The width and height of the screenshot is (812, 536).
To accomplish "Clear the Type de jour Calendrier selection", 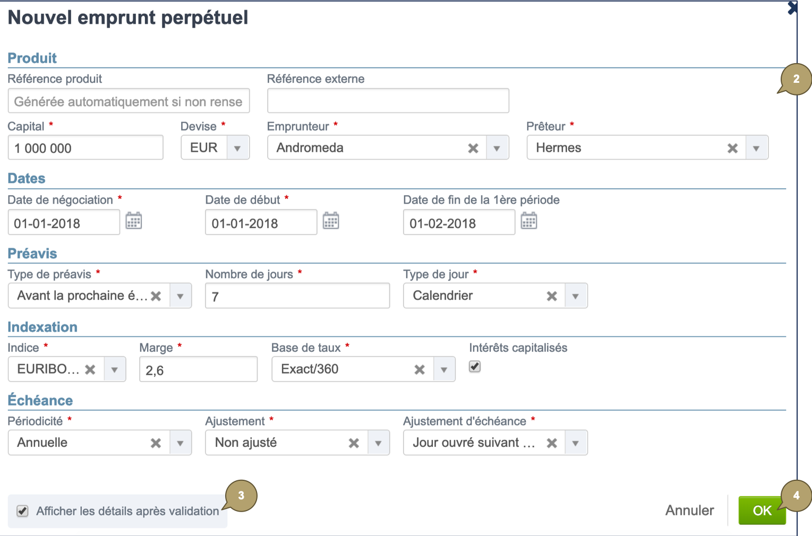I will (x=551, y=296).
